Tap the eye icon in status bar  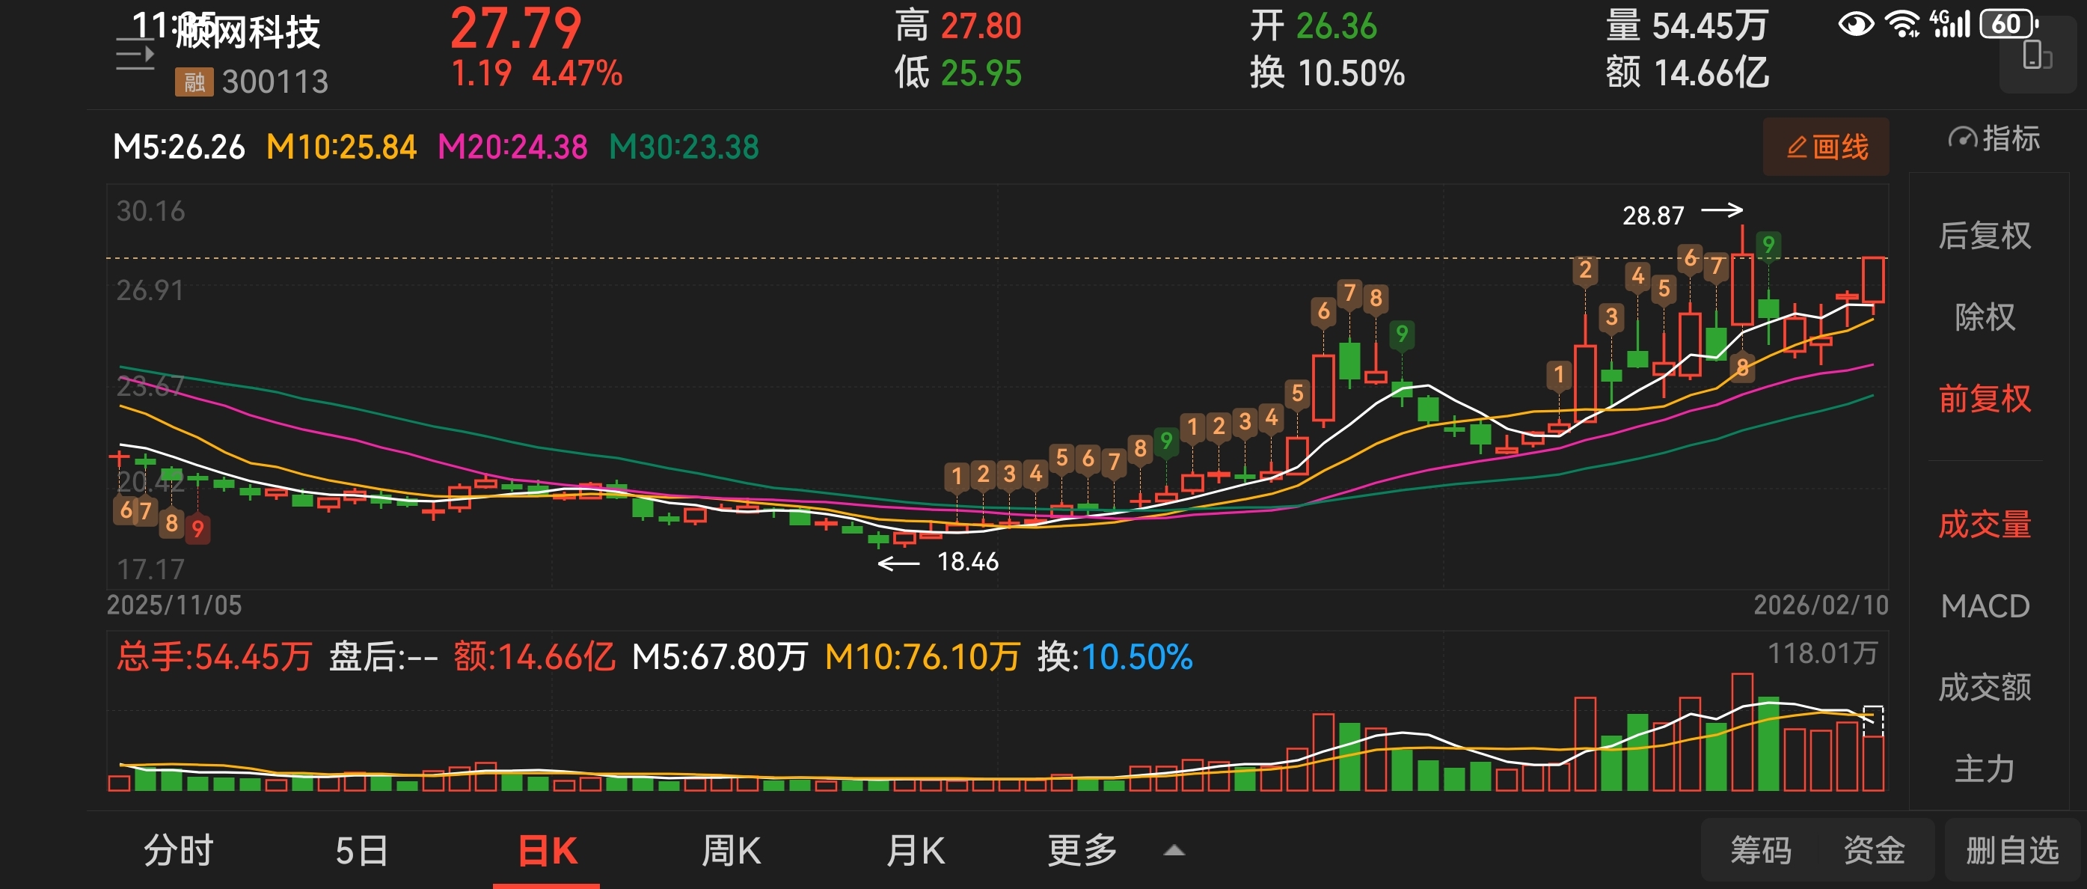pos(1855,24)
